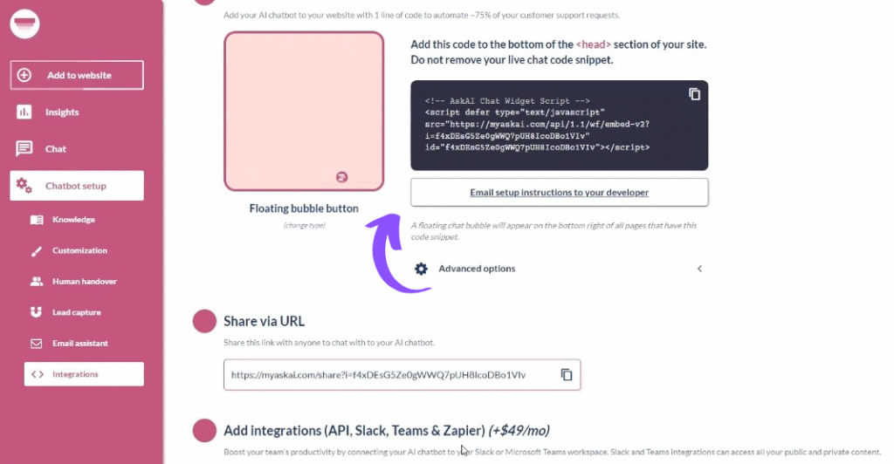Viewport: 894px width, 464px height.
Task: Go to the Customization section
Action: [79, 250]
